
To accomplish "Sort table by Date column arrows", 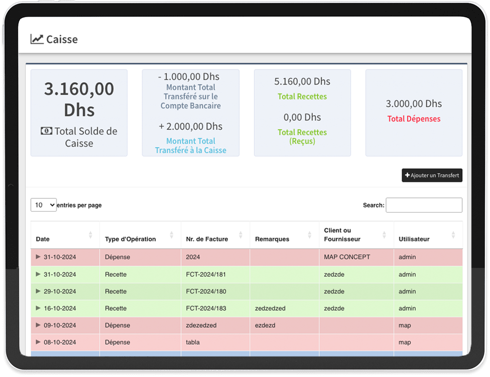I will 90,235.
